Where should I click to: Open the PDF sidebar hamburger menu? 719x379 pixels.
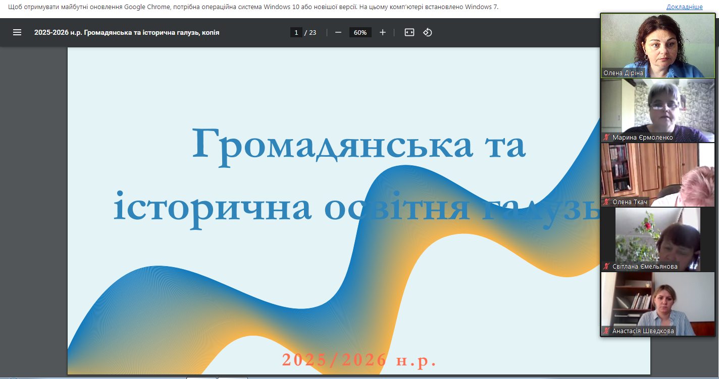pos(17,32)
